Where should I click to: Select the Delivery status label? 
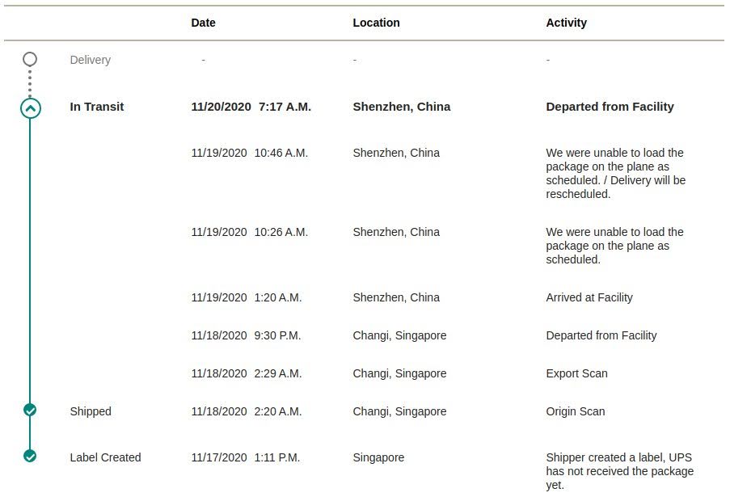point(91,60)
